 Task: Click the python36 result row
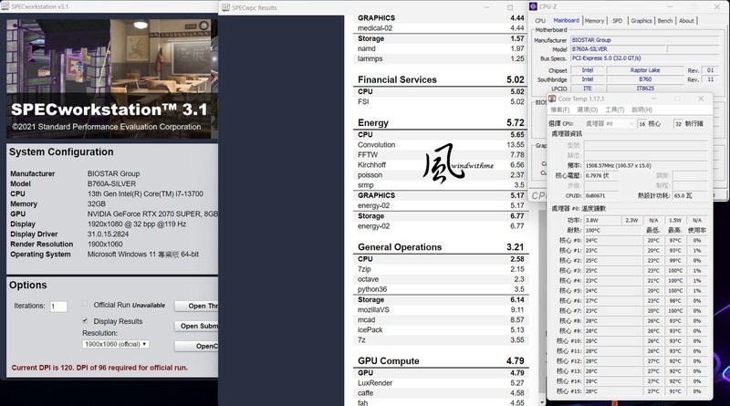pos(441,289)
